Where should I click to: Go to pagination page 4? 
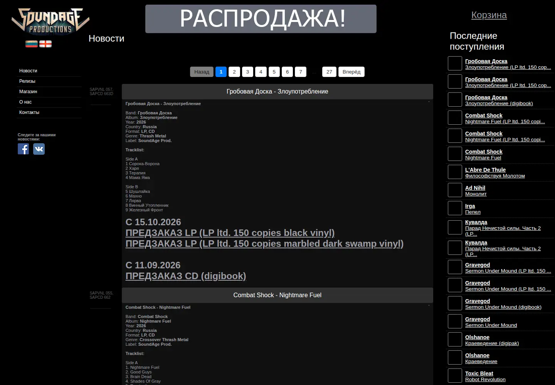(x=261, y=72)
